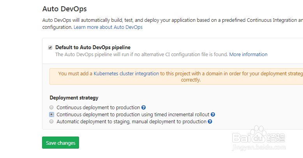Uncheck Default to Auto DevOps pipeline

tap(50, 48)
